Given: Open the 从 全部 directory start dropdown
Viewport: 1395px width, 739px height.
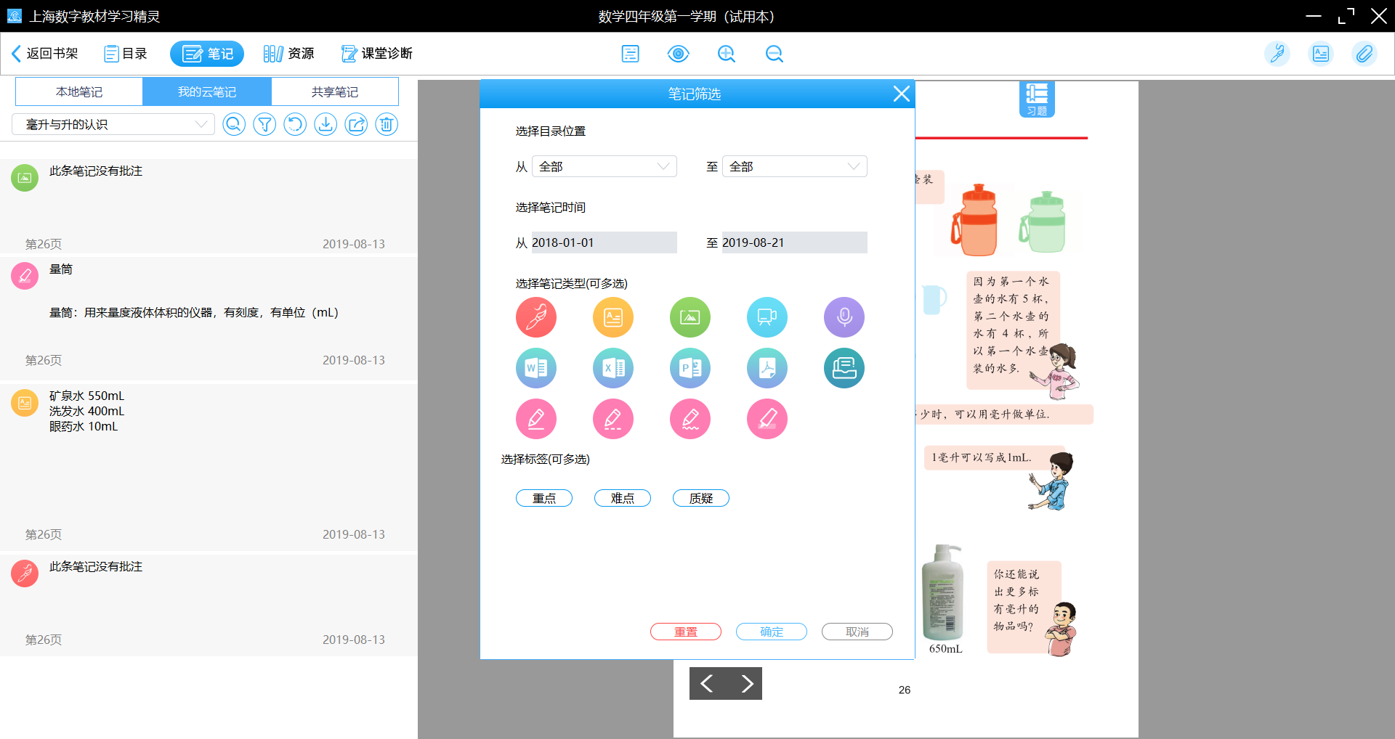Looking at the screenshot, I should [x=604, y=166].
